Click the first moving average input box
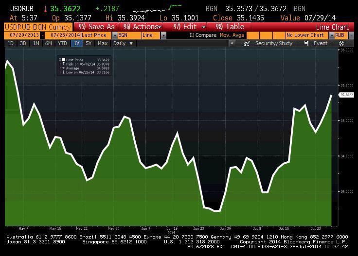 coord(253,35)
